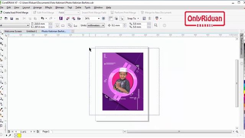245x138 pixels.
Task: Open the Effects menu
Action: [49, 8]
